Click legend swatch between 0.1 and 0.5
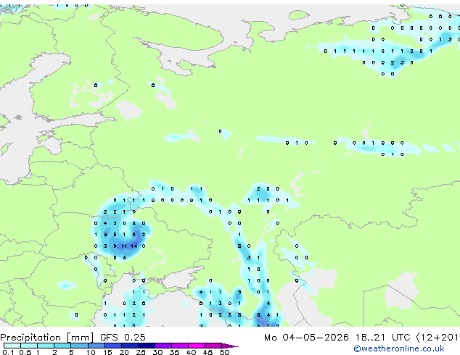This screenshot has width=460, height=355. point(12,346)
